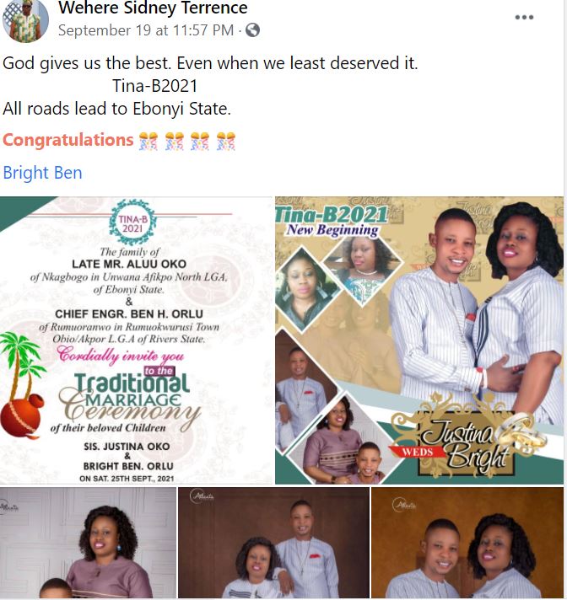Click the wedding rings graphic on the collage
The width and height of the screenshot is (567, 600).
pyautogui.click(x=522, y=432)
